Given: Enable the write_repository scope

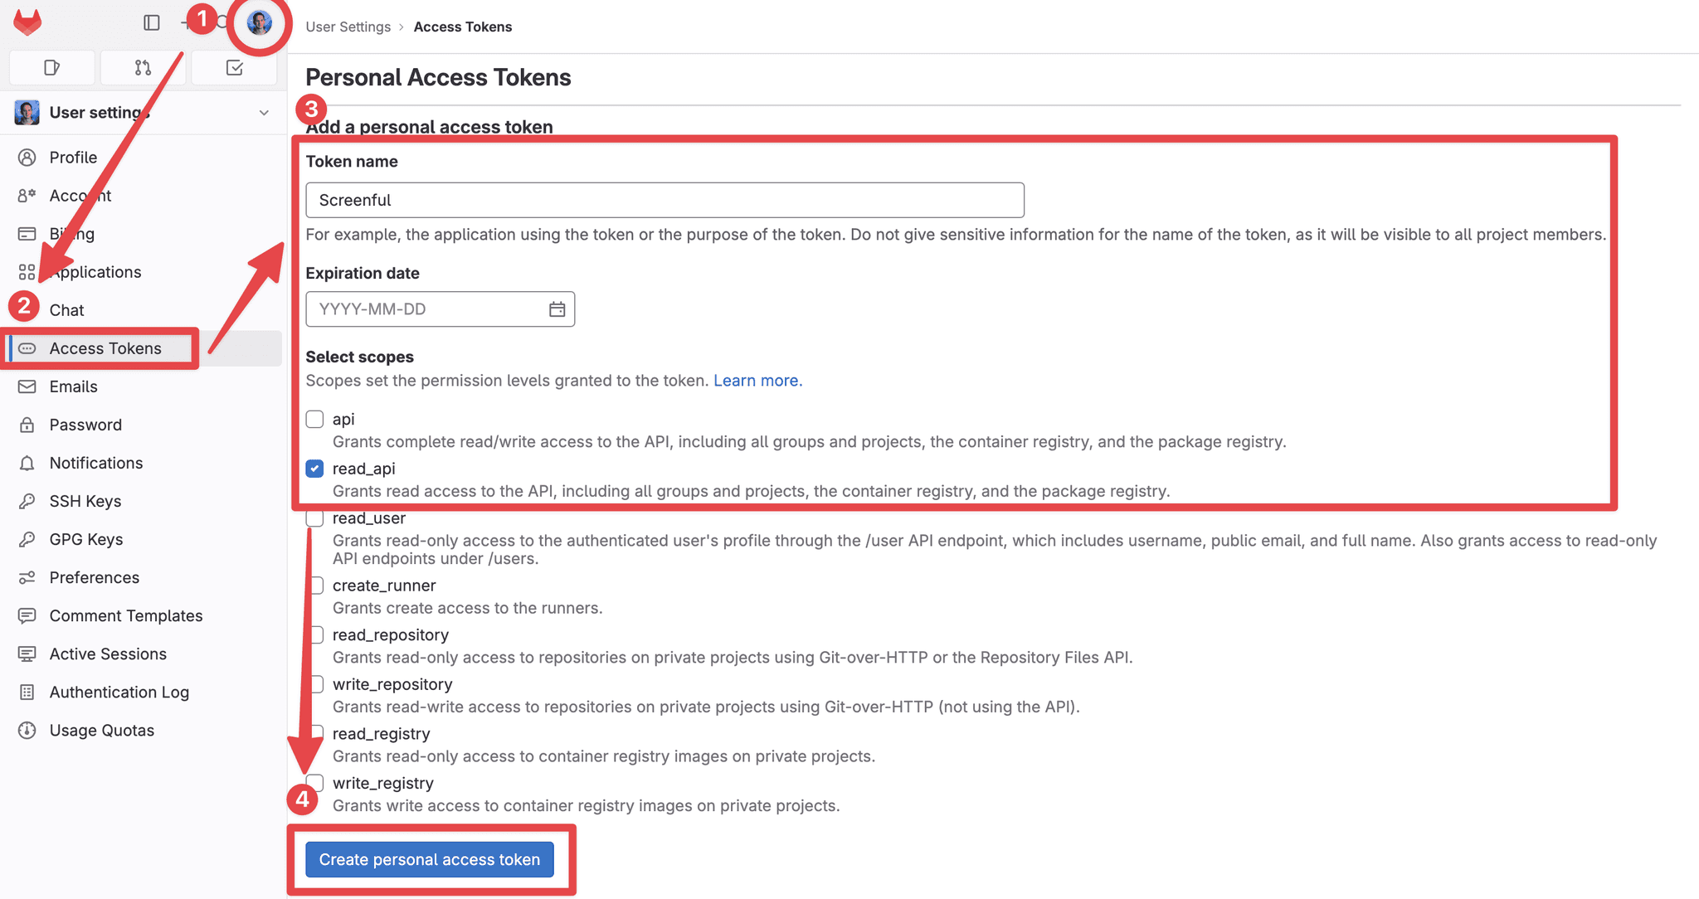Looking at the screenshot, I should pos(315,684).
